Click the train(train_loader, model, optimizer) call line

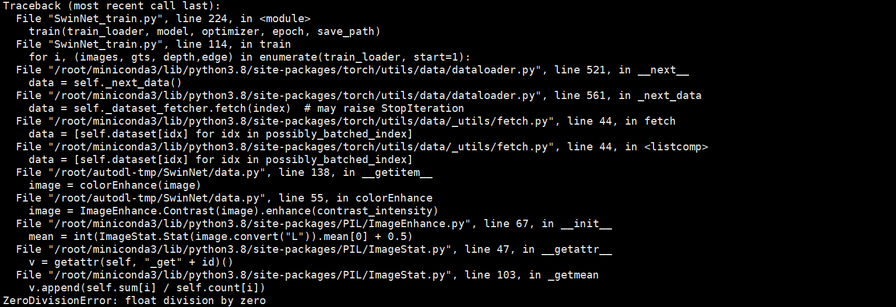click(x=204, y=31)
